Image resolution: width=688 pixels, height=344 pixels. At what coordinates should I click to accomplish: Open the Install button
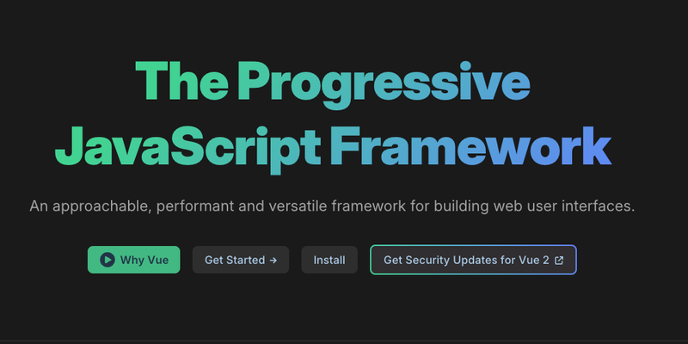tap(329, 260)
